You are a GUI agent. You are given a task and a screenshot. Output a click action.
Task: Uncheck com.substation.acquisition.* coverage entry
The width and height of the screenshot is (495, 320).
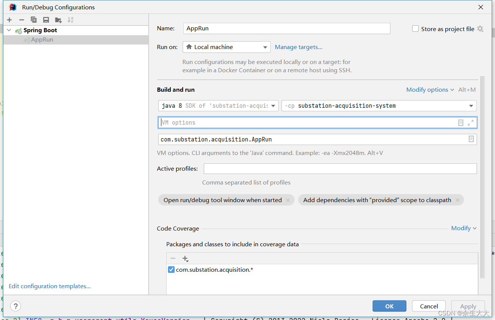171,269
